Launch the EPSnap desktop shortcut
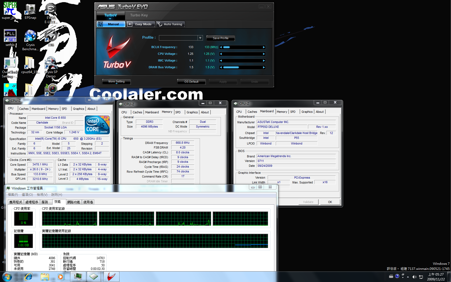This screenshot has height=282, width=451. [x=30, y=12]
